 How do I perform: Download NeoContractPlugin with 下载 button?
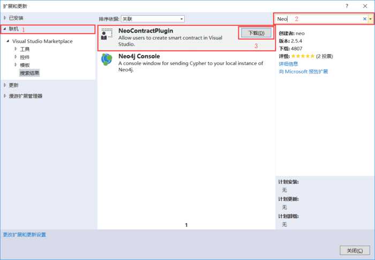tap(256, 33)
